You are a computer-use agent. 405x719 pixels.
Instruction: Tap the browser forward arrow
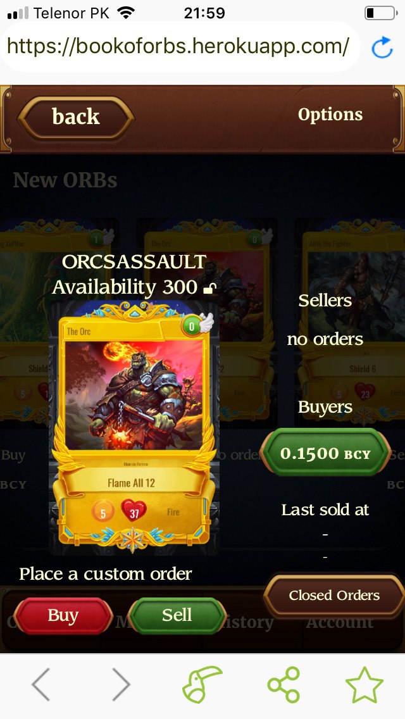tap(121, 684)
